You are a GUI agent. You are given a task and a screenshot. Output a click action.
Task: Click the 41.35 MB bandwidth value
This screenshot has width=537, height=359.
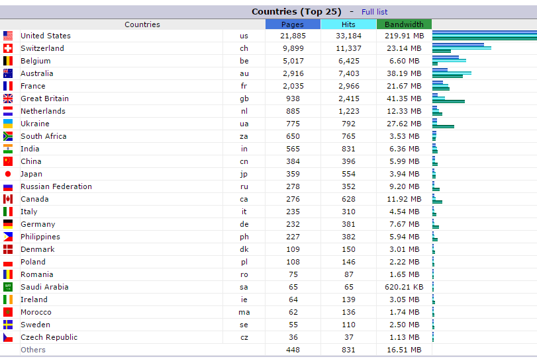pyautogui.click(x=404, y=99)
